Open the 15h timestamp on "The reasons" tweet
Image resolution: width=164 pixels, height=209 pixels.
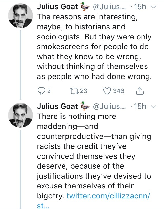(140, 7)
